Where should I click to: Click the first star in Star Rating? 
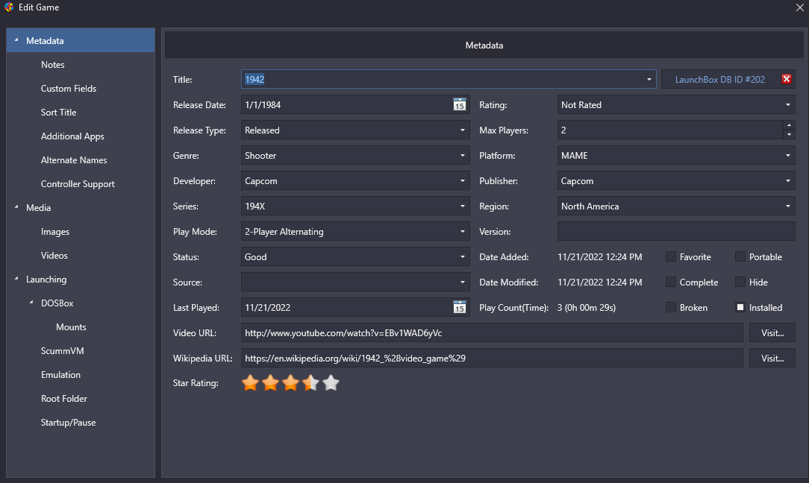pos(250,383)
